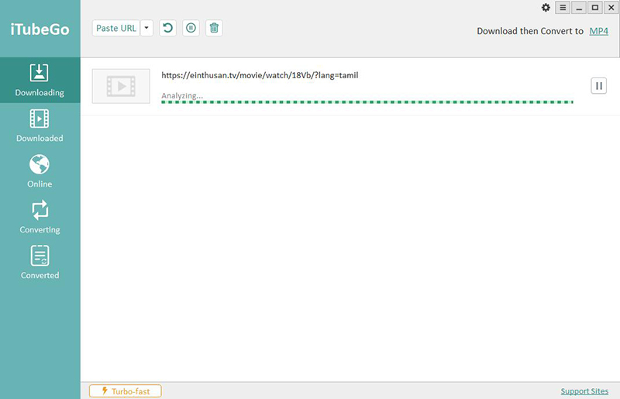Change the MP4 output format link

coord(598,31)
